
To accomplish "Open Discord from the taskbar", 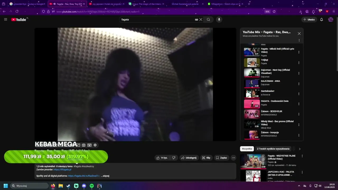I will click(x=84, y=186).
